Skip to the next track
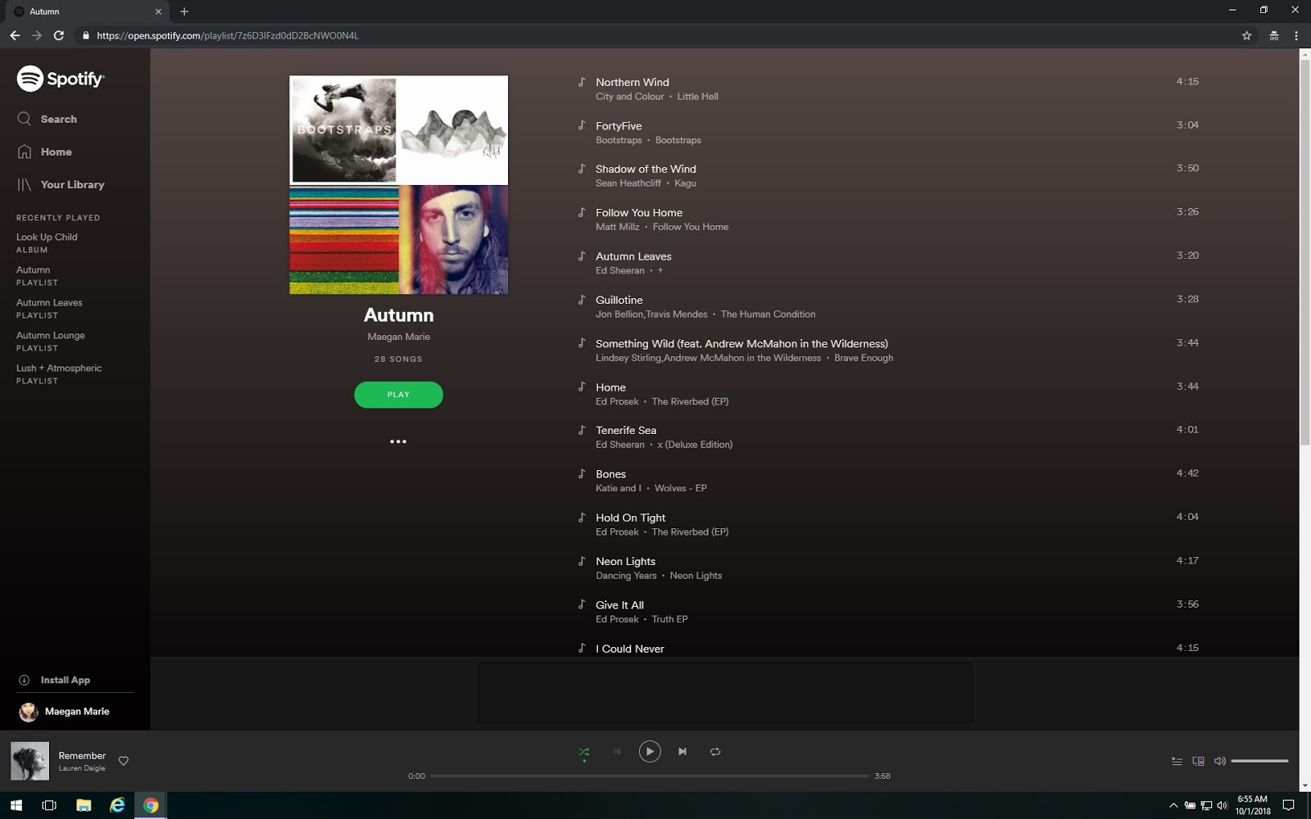The width and height of the screenshot is (1311, 819). (683, 752)
